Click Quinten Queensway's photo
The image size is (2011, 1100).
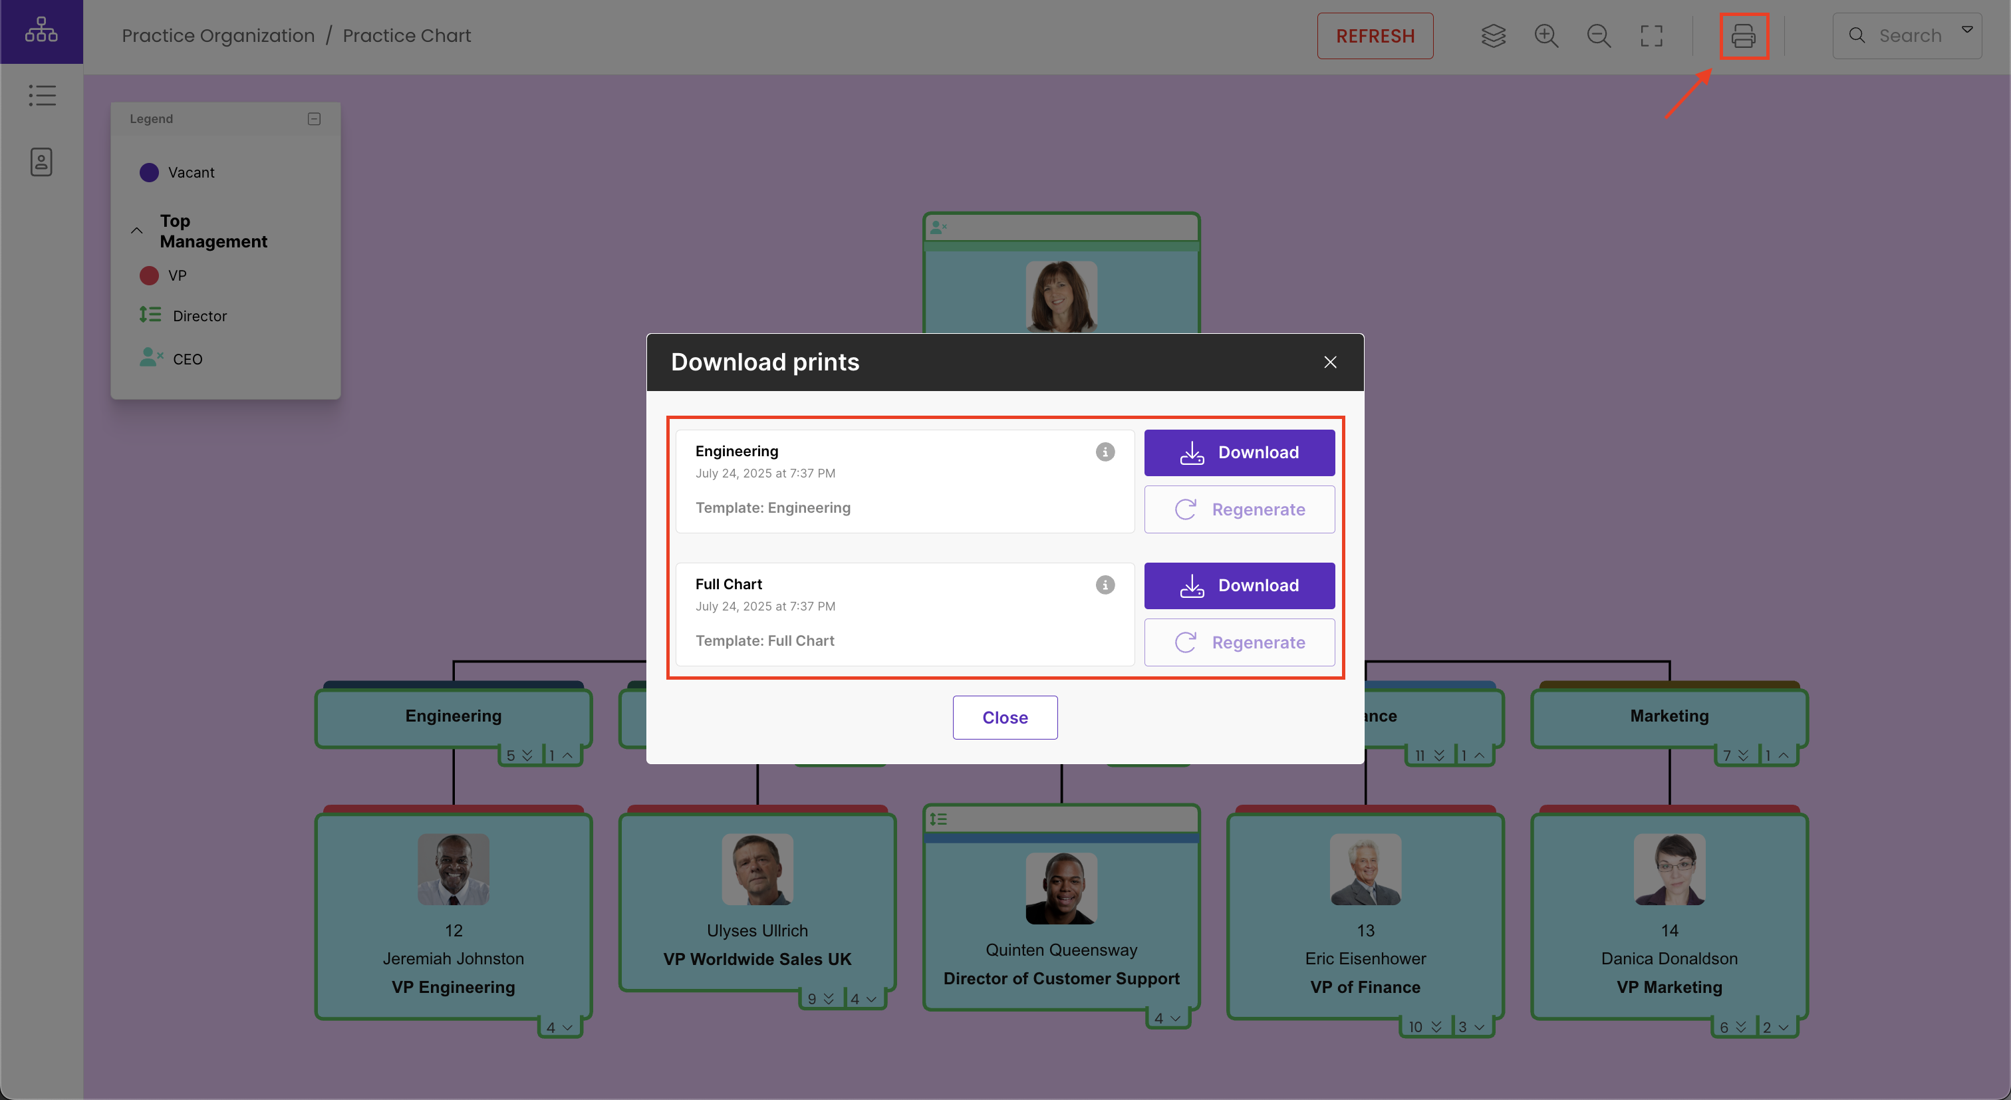point(1061,889)
